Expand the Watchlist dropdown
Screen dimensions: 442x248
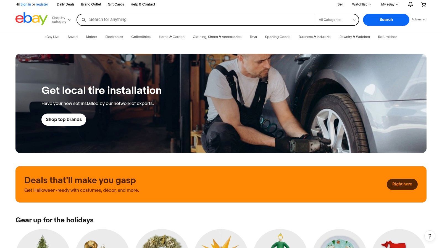pyautogui.click(x=361, y=4)
